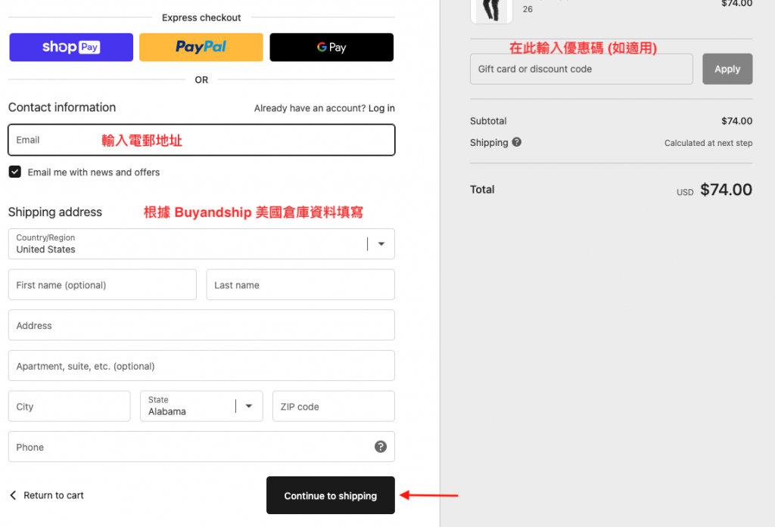The height and width of the screenshot is (527, 775).
Task: Click the Phone field help icon
Action: (381, 447)
